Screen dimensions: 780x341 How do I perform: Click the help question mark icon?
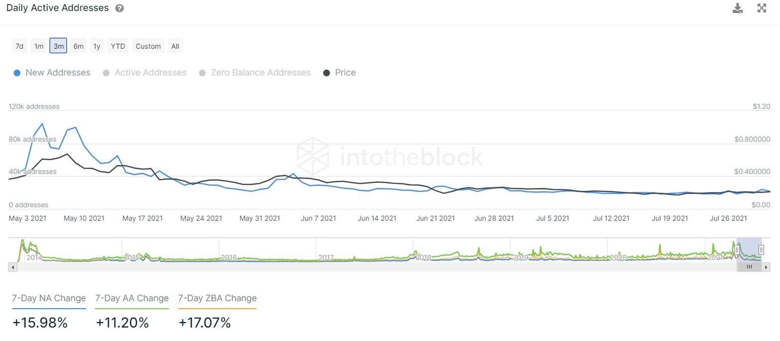119,9
